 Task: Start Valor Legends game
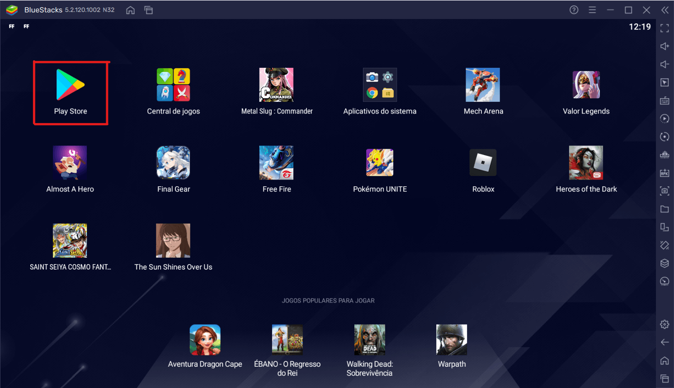click(x=586, y=85)
